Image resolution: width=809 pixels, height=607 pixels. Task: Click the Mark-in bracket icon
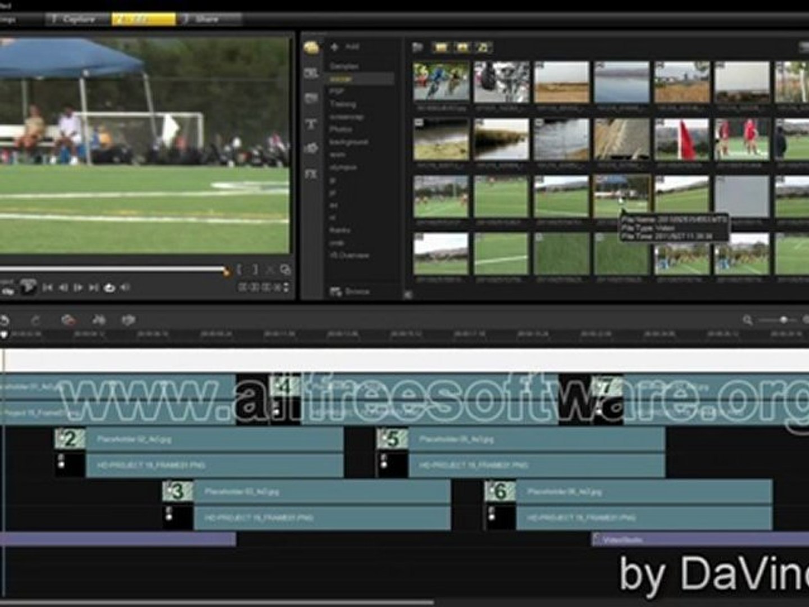coord(239,270)
